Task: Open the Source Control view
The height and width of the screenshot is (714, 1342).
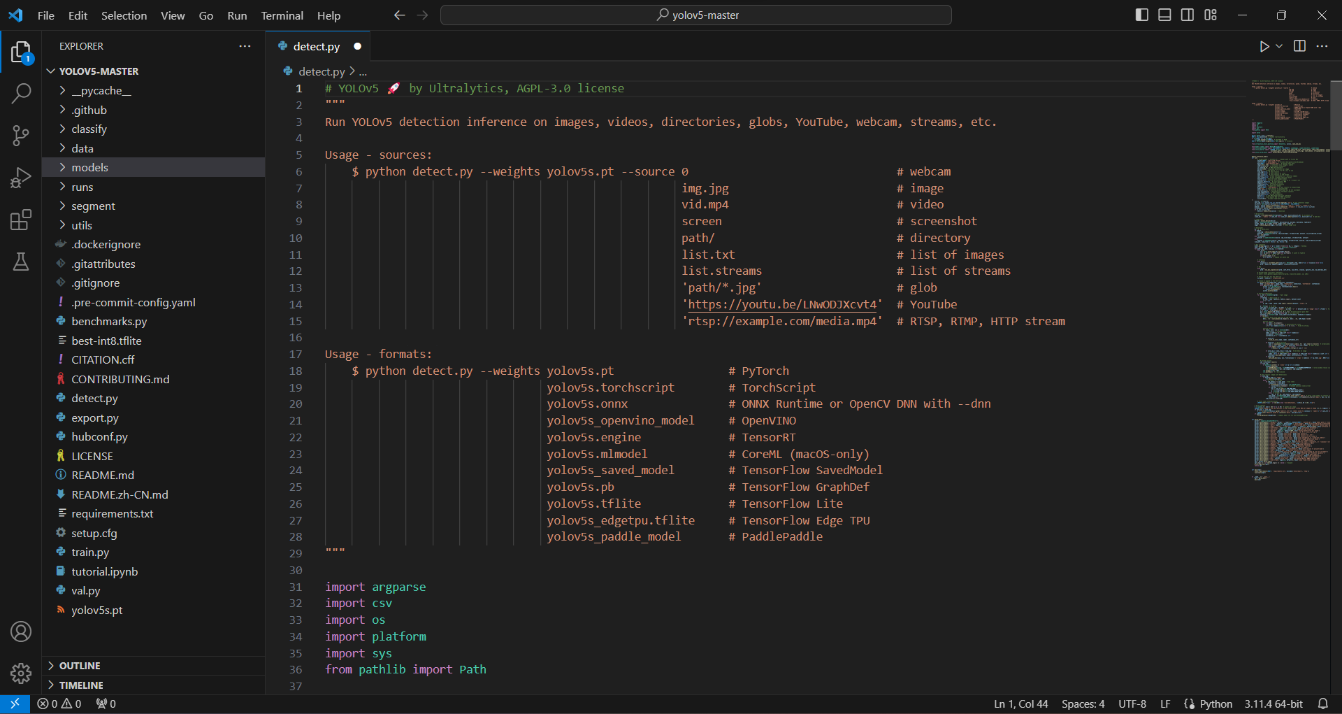Action: 21,135
